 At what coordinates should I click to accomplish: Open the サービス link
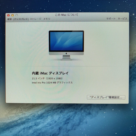122,19
